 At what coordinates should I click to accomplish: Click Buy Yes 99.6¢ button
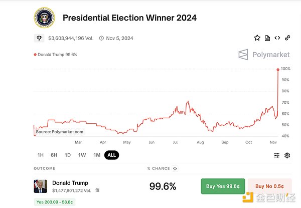pos(223,186)
